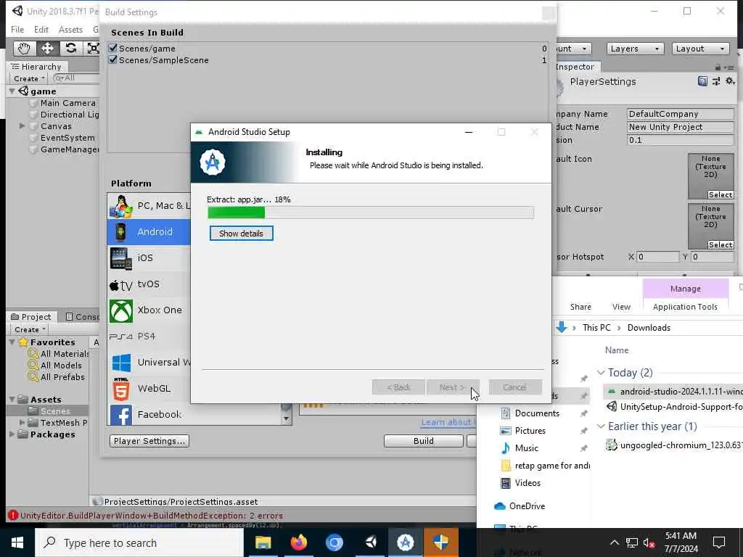Select the Main Camera object
Image resolution: width=743 pixels, height=557 pixels.
point(67,103)
